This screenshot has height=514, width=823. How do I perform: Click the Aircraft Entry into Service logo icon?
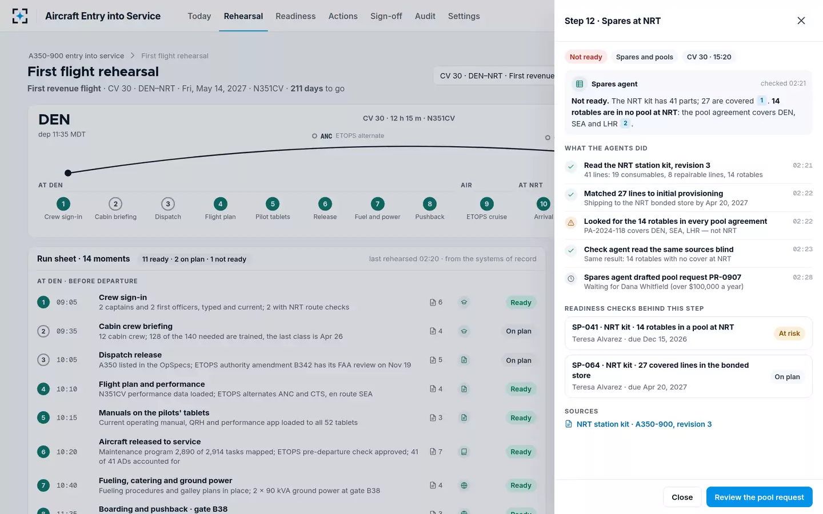coord(20,16)
